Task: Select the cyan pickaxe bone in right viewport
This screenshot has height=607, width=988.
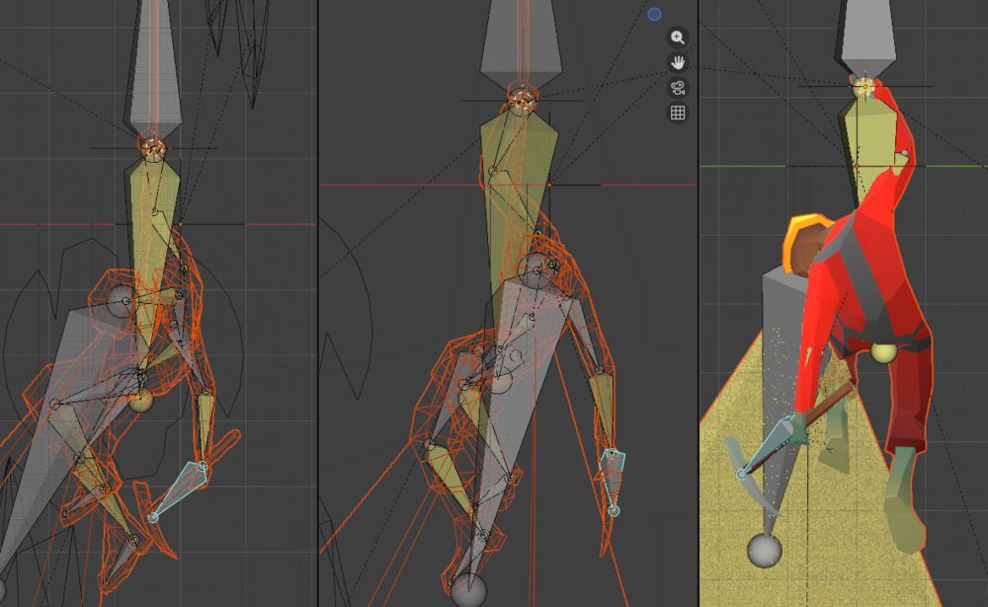Action: tap(769, 445)
